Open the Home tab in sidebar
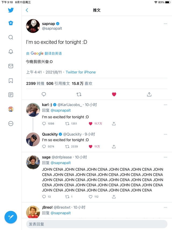The image size is (172, 230). (11, 23)
